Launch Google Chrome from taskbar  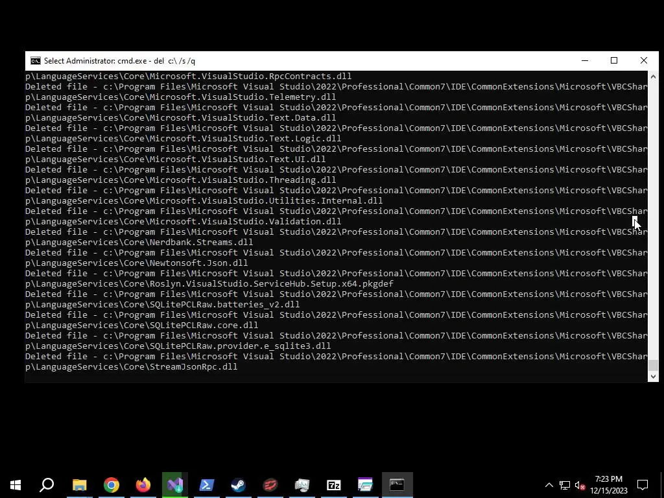click(112, 485)
